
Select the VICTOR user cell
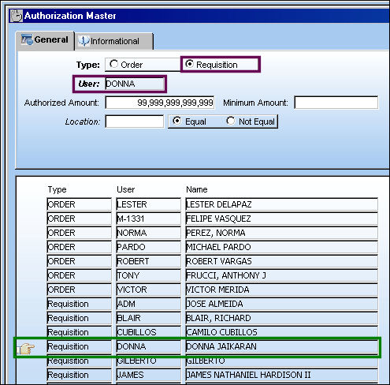(x=148, y=290)
